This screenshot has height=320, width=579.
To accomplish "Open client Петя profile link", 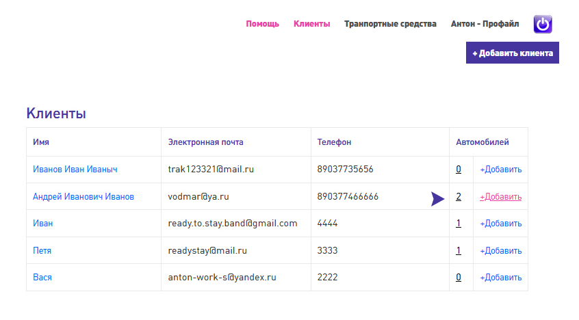I will click(x=42, y=251).
